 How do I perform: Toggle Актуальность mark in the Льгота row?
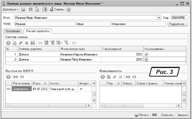pyautogui.click(x=82, y=89)
